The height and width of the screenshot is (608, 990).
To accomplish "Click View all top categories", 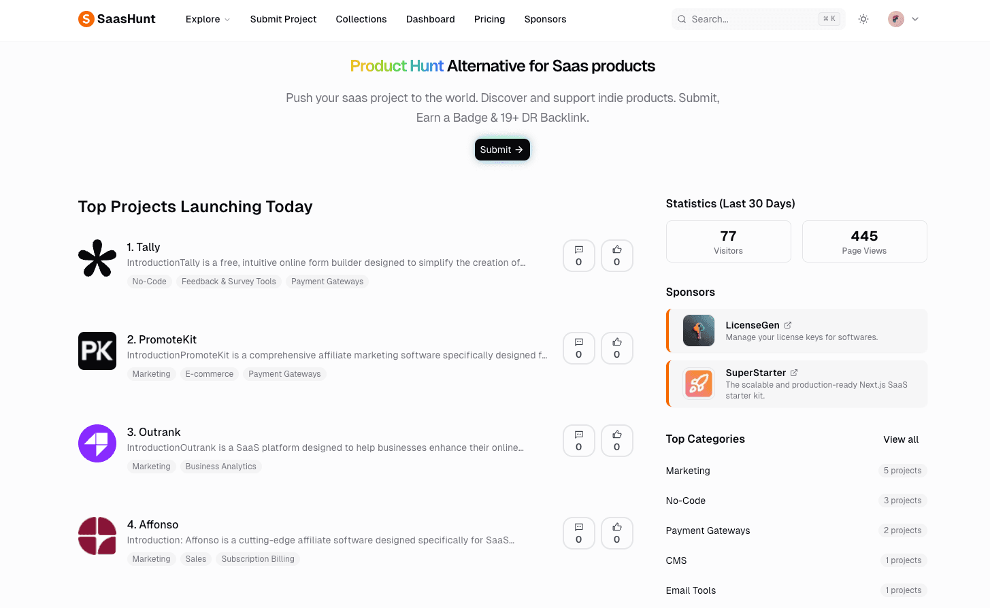I will click(901, 439).
